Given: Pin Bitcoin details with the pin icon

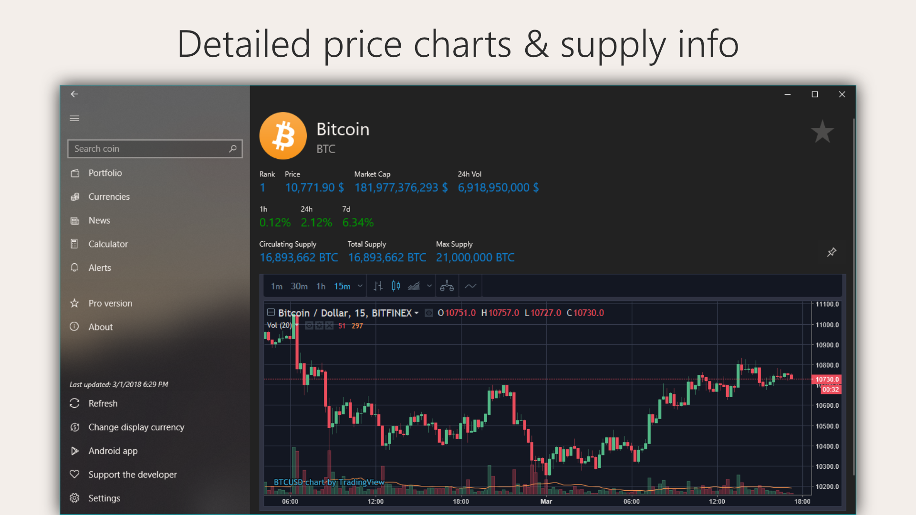Looking at the screenshot, I should (832, 252).
